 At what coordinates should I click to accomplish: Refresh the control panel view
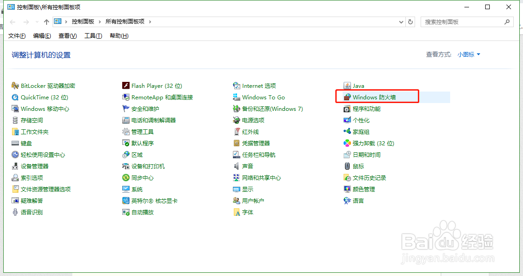click(x=410, y=22)
